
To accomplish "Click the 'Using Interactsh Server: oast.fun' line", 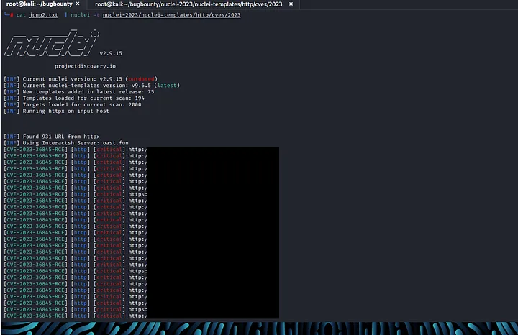I will [66, 143].
